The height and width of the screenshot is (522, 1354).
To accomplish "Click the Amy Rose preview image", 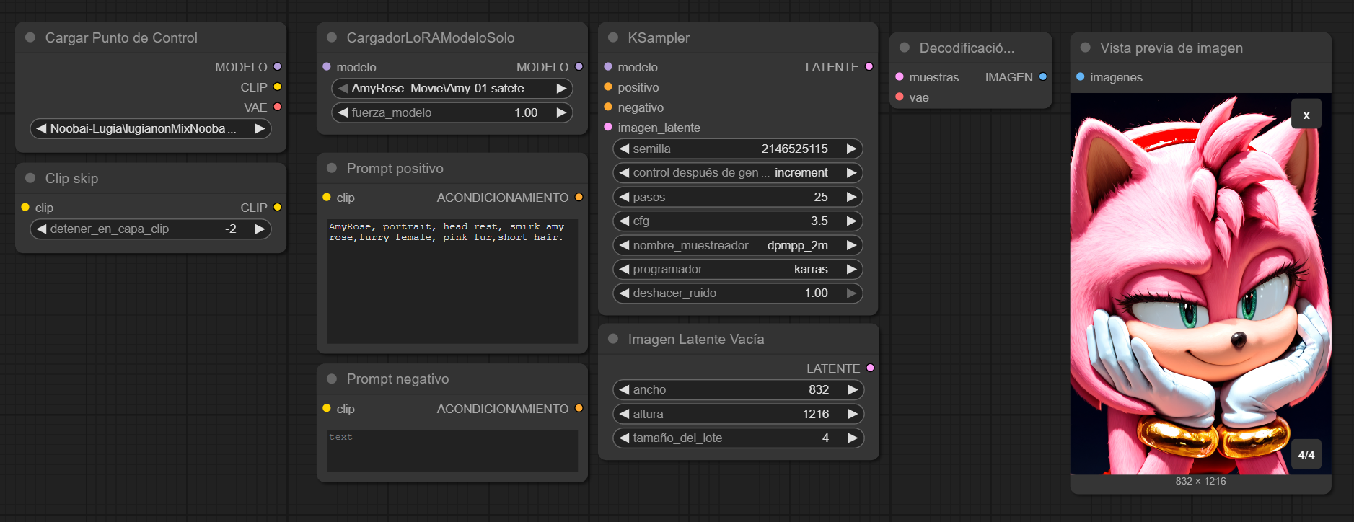I will (1201, 283).
